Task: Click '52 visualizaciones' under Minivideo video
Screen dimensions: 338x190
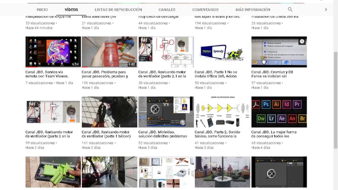Action: coord(153,143)
